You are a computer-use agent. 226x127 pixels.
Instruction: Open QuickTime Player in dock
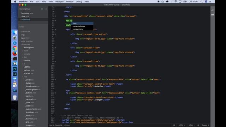tap(15, 90)
